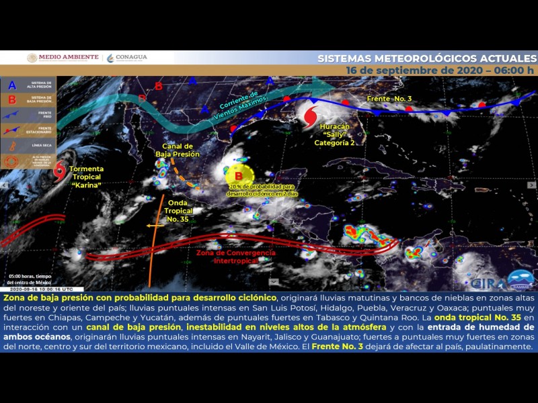This screenshot has width=538, height=403.
Task: Select the blue A high pressure legend icon
Action: point(11,86)
